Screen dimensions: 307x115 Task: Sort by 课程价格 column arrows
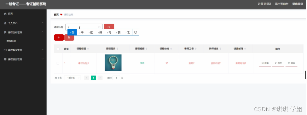pyautogui.click(x=171, y=49)
